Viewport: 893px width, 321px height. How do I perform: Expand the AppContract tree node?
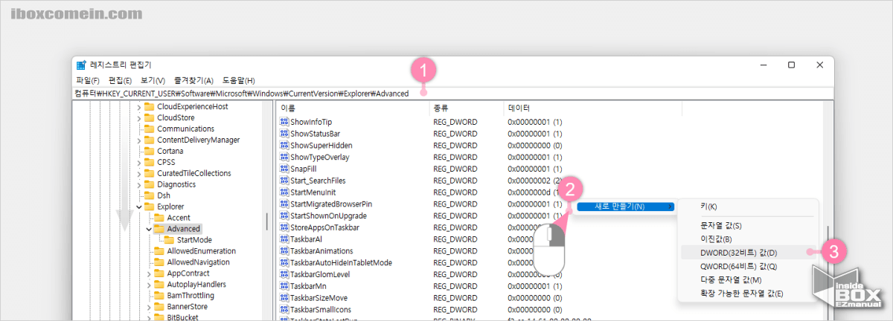[148, 273]
